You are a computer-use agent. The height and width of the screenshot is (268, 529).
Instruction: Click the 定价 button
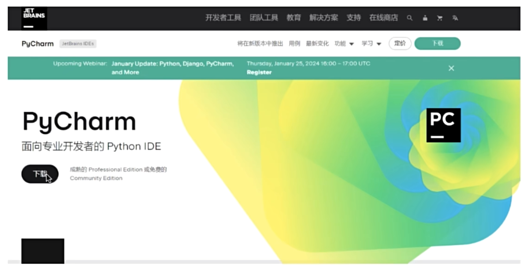tap(400, 43)
